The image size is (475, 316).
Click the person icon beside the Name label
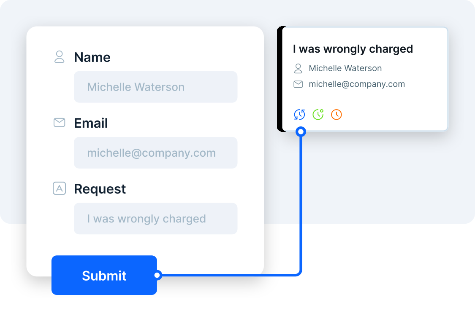tap(60, 57)
